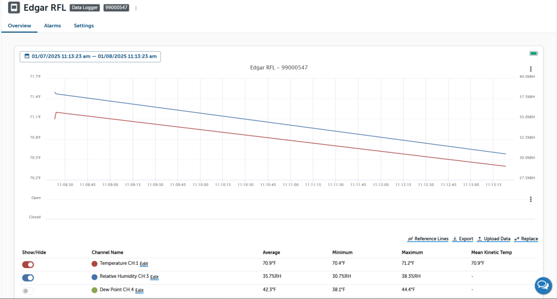
Task: Open the Settings tab
Action: [84, 26]
